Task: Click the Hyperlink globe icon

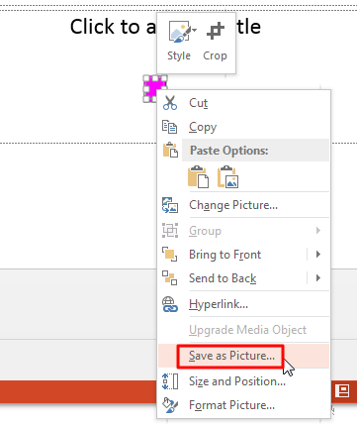Action: 170,304
